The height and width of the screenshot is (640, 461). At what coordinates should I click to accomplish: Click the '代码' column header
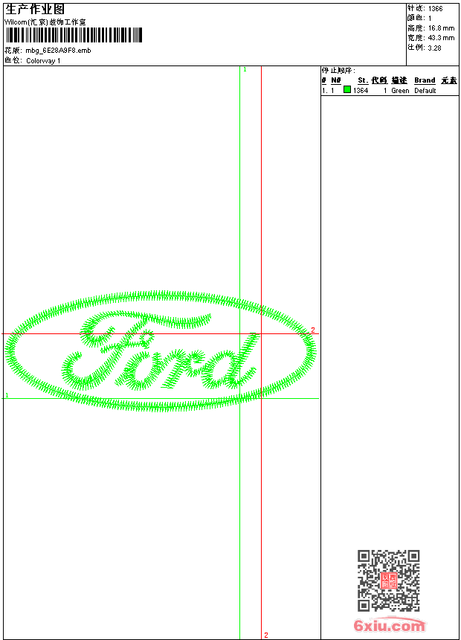tap(379, 80)
